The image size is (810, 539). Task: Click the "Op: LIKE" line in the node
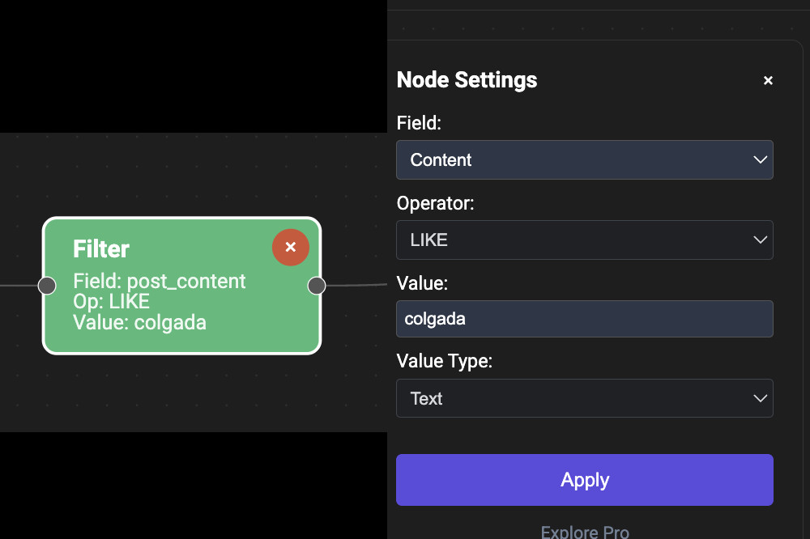pos(111,302)
